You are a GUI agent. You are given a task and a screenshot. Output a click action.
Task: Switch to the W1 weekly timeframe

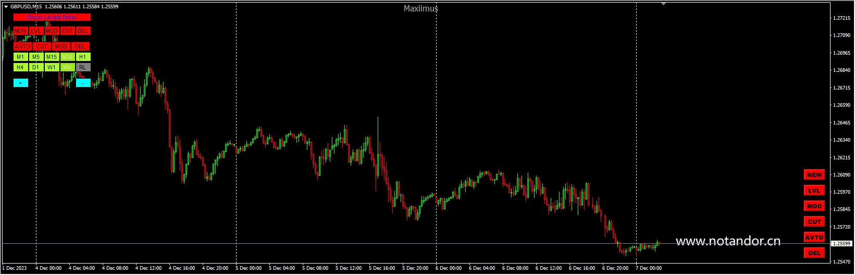pos(52,67)
